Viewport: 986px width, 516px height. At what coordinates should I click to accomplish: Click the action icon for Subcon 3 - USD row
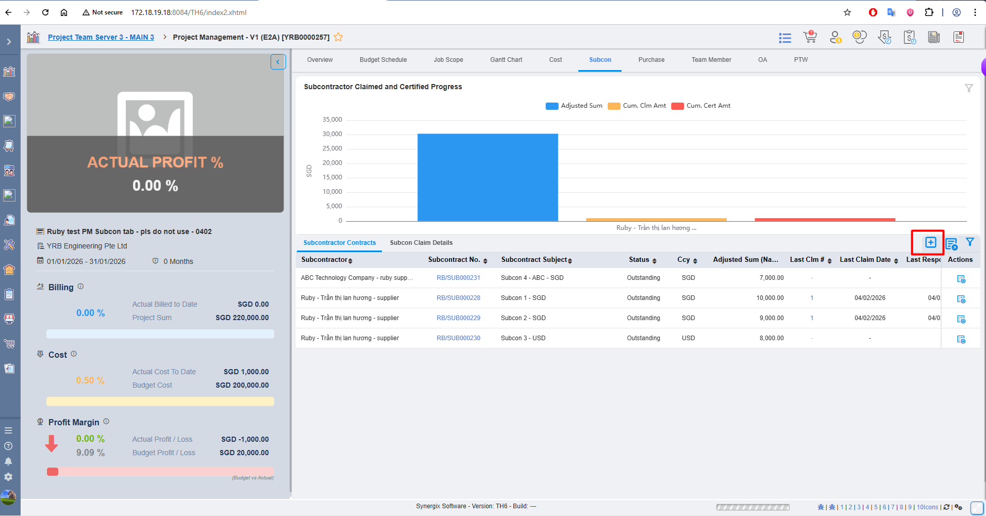tap(961, 339)
